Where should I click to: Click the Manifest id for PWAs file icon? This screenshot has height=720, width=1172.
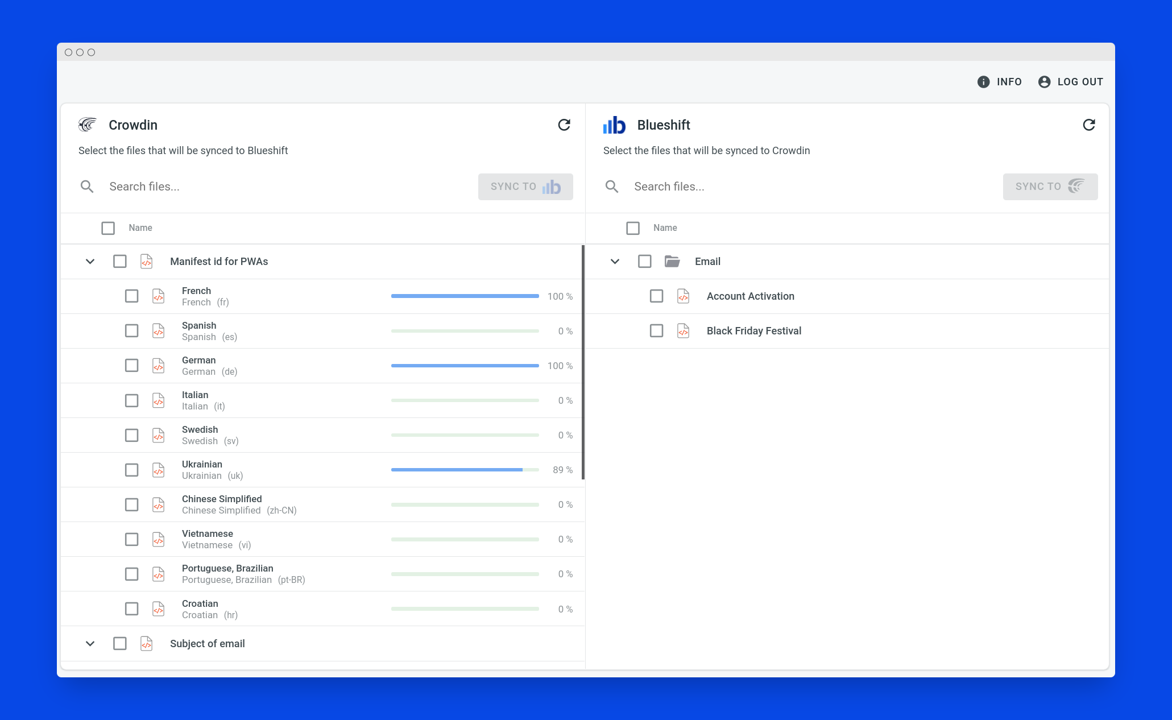pyautogui.click(x=146, y=262)
